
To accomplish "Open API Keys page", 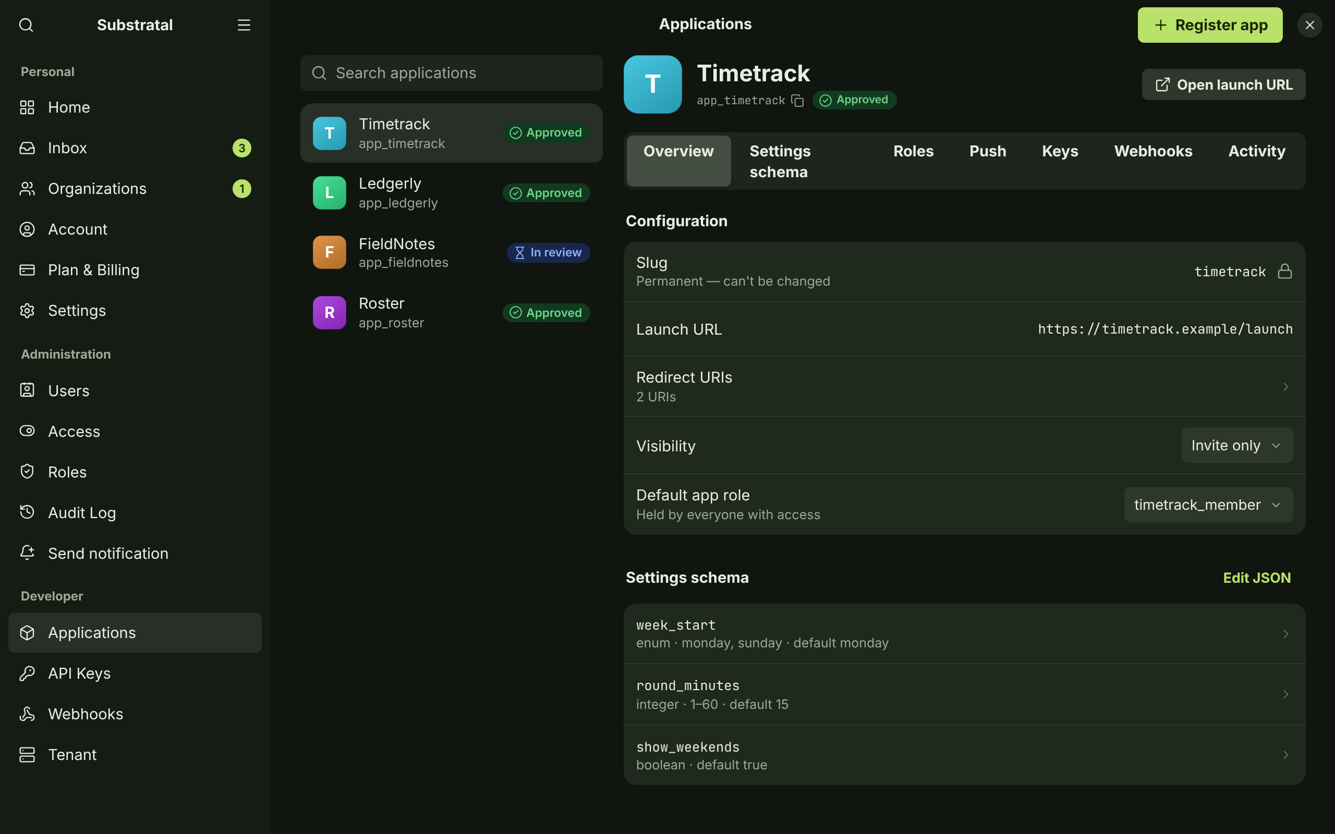I will pyautogui.click(x=135, y=673).
